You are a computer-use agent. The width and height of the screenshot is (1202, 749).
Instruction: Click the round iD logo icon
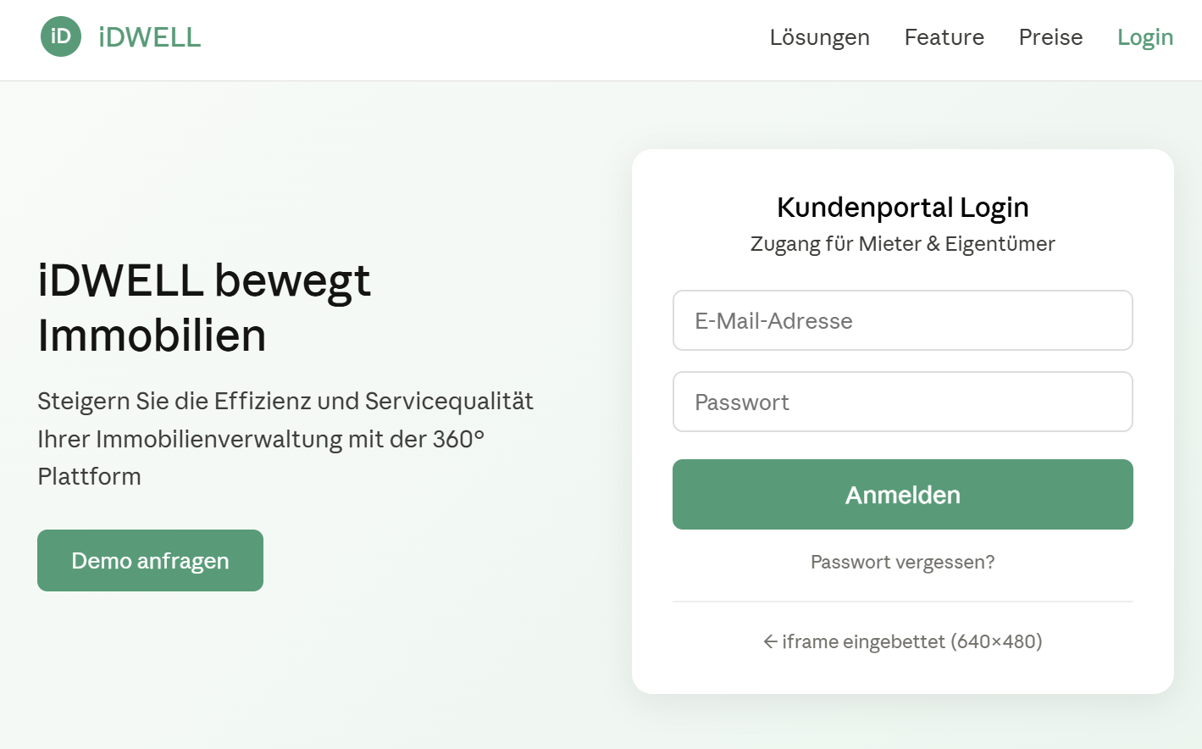[x=61, y=36]
